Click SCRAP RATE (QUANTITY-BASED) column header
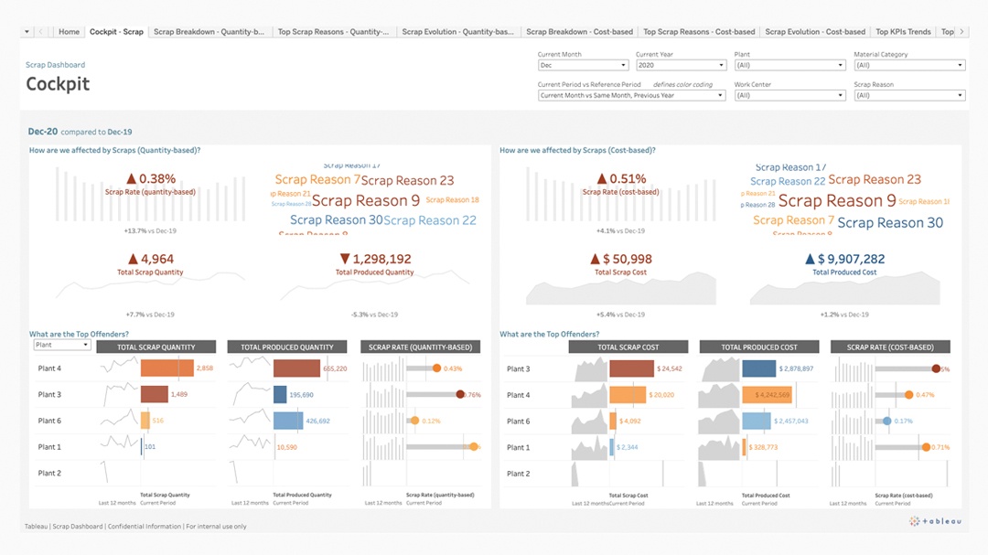 pyautogui.click(x=420, y=347)
